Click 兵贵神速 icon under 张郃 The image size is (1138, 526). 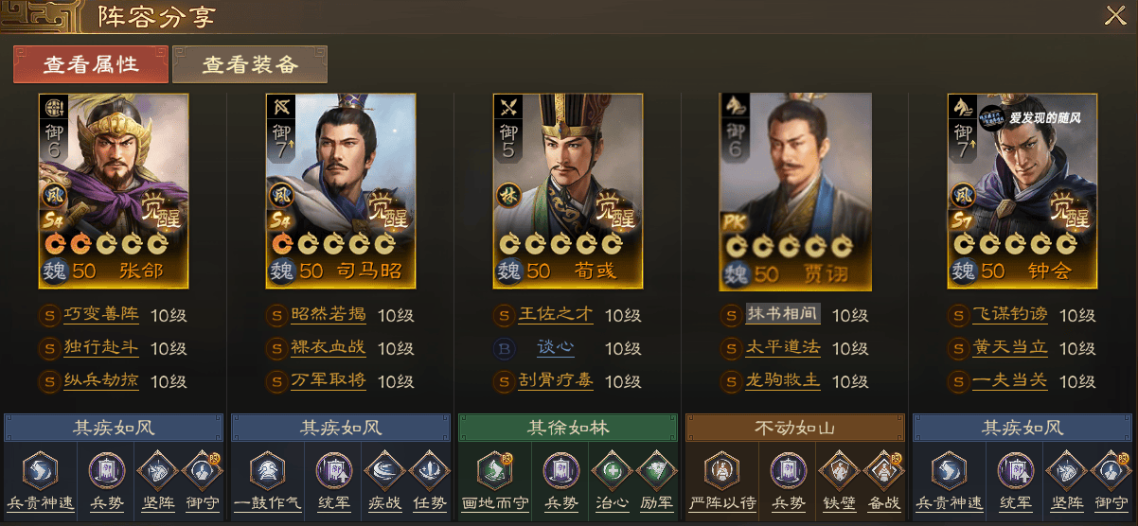click(40, 470)
